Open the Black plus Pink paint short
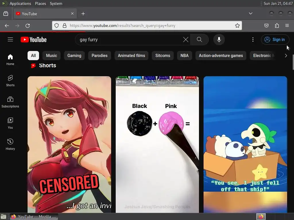 pos(157,144)
